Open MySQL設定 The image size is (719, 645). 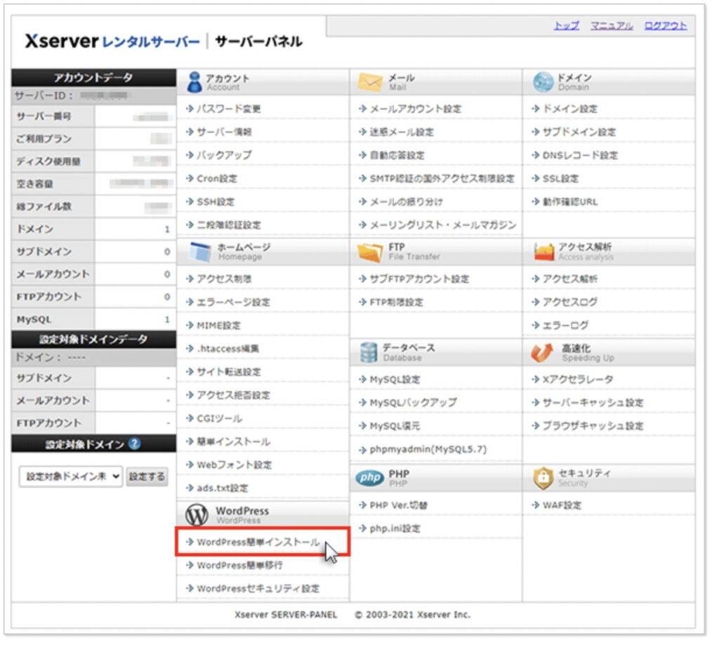pos(395,380)
